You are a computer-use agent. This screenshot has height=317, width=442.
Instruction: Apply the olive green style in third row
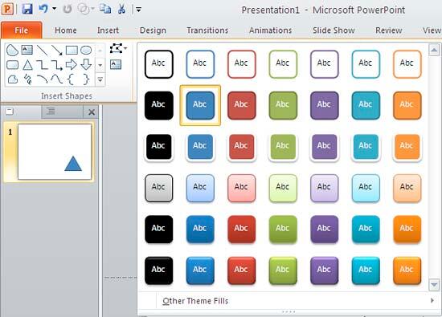(283, 147)
